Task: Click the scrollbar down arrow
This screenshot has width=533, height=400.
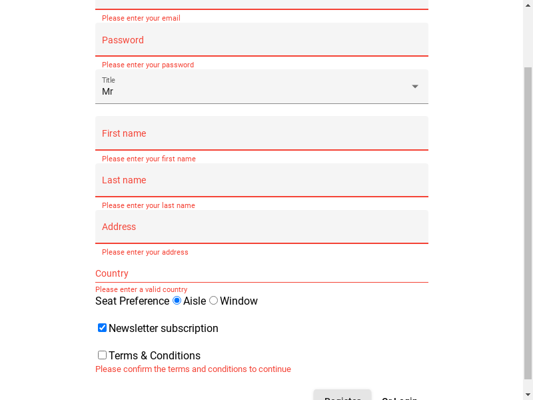Action: [528, 395]
